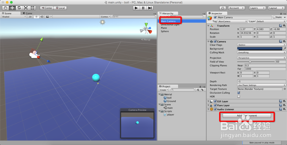Open the Culling Mask dropdown
The width and height of the screenshot is (287, 145).
pos(261,52)
